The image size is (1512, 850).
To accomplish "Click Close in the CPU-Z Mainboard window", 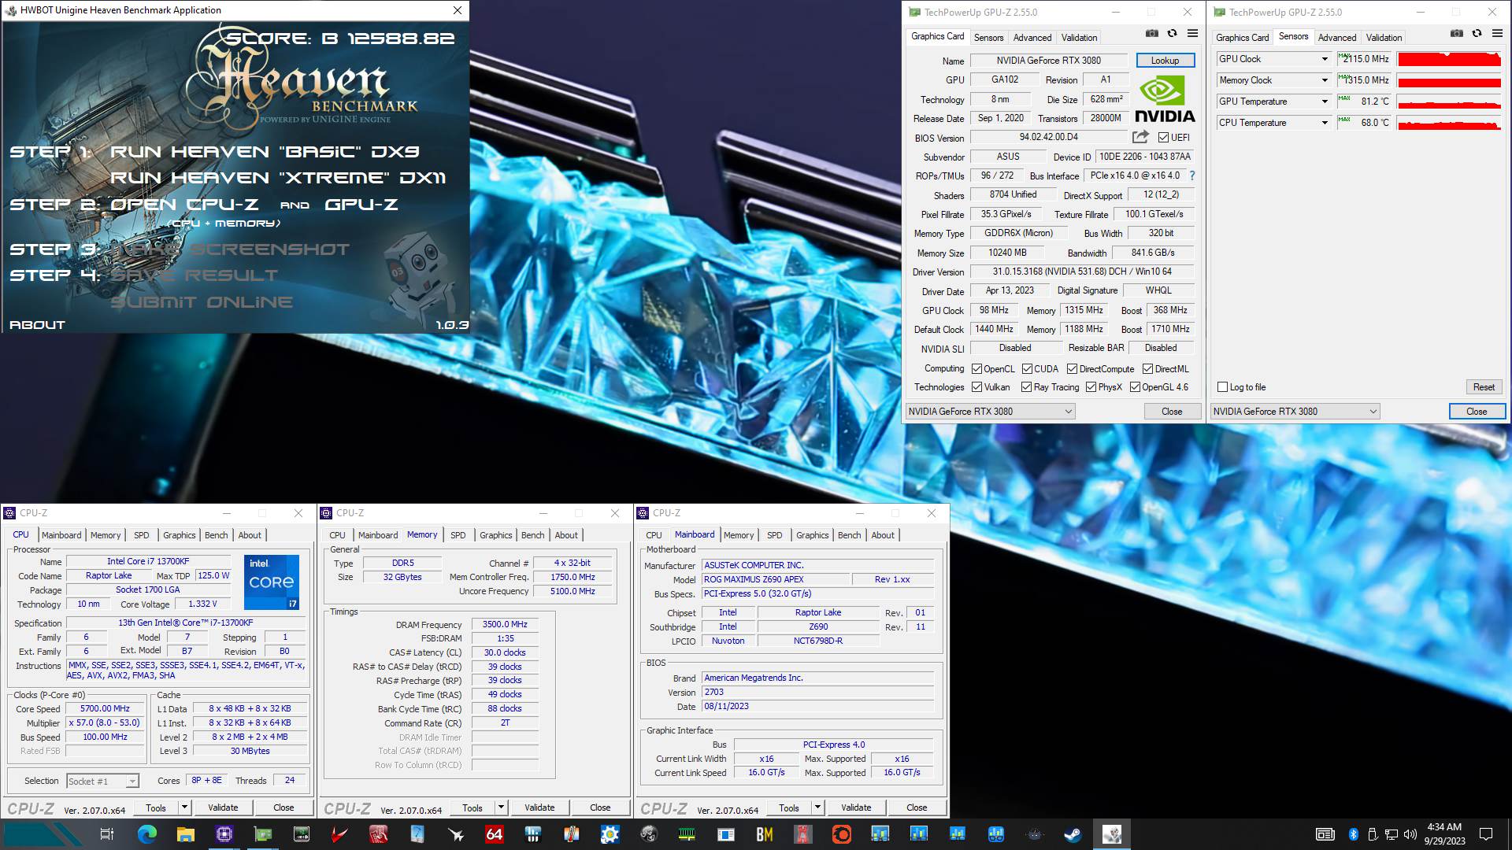I will (x=917, y=807).
